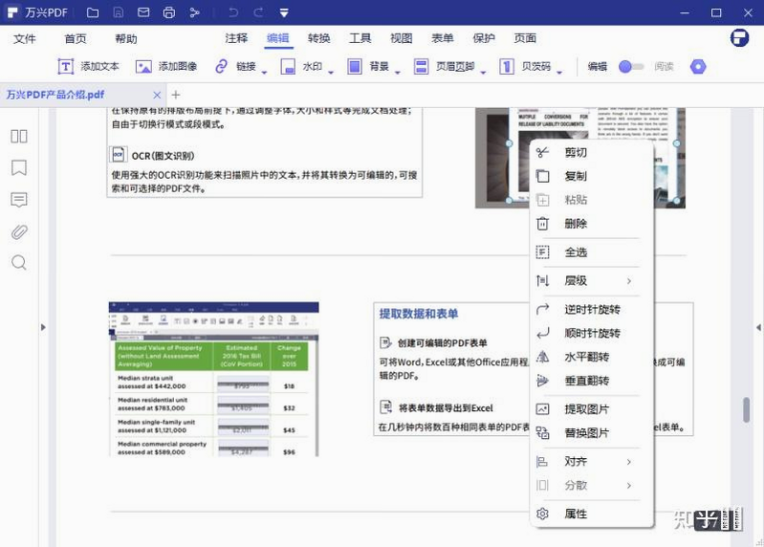The height and width of the screenshot is (547, 764).
Task: Switch to the 转换 tab
Action: (319, 38)
